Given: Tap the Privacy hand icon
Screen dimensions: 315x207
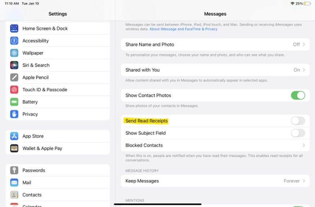Looking at the screenshot, I should tap(14, 114).
